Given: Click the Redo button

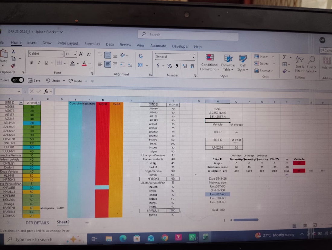Looking at the screenshot, I should pyautogui.click(x=75, y=81).
